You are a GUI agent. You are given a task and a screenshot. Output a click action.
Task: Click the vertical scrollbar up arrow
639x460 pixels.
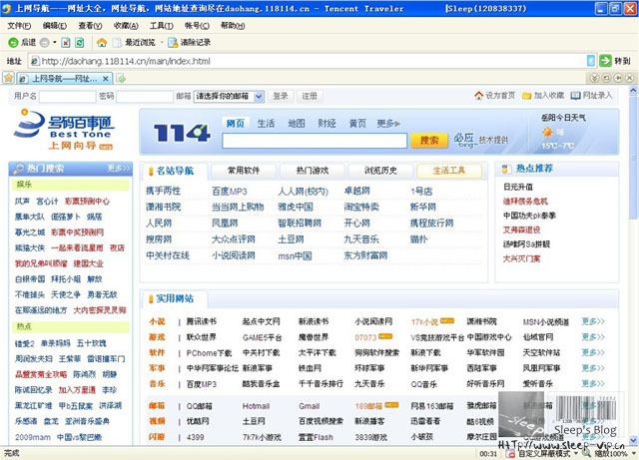(x=633, y=91)
